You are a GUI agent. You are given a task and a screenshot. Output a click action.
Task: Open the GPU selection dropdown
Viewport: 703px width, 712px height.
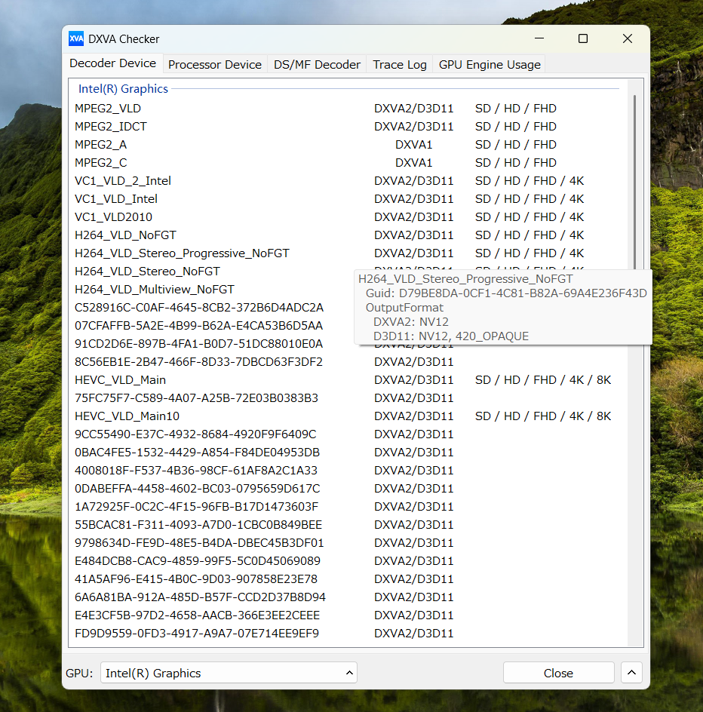229,673
